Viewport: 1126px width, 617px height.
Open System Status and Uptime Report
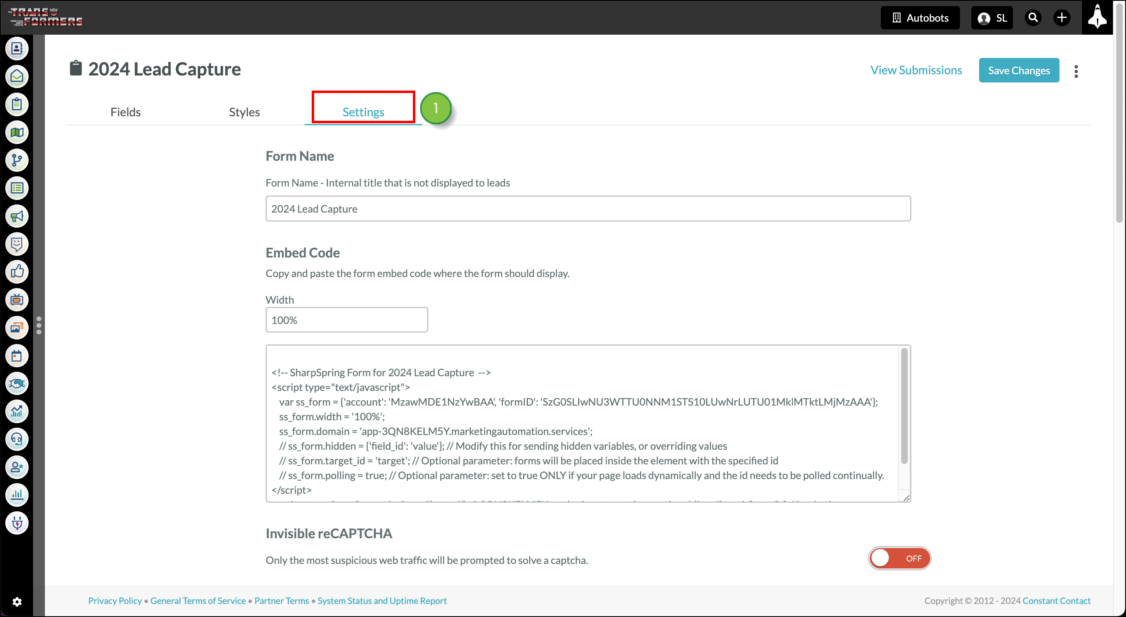pos(382,601)
